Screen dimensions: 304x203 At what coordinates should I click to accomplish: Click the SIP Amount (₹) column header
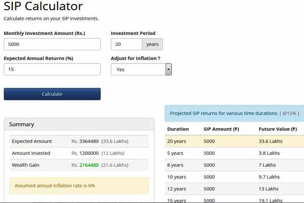point(221,129)
